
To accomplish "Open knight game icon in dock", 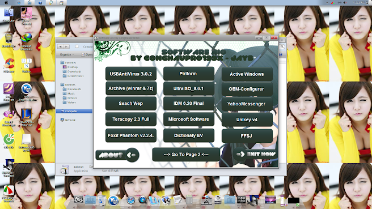I will pyautogui.click(x=253, y=201).
